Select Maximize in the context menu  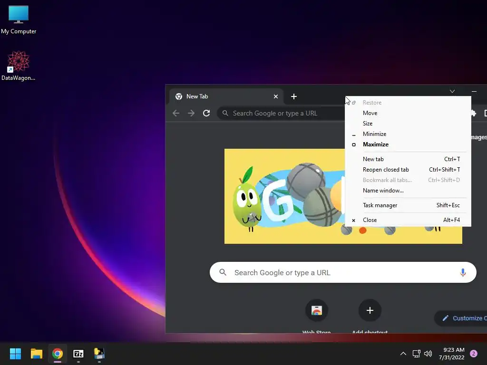pyautogui.click(x=408, y=144)
